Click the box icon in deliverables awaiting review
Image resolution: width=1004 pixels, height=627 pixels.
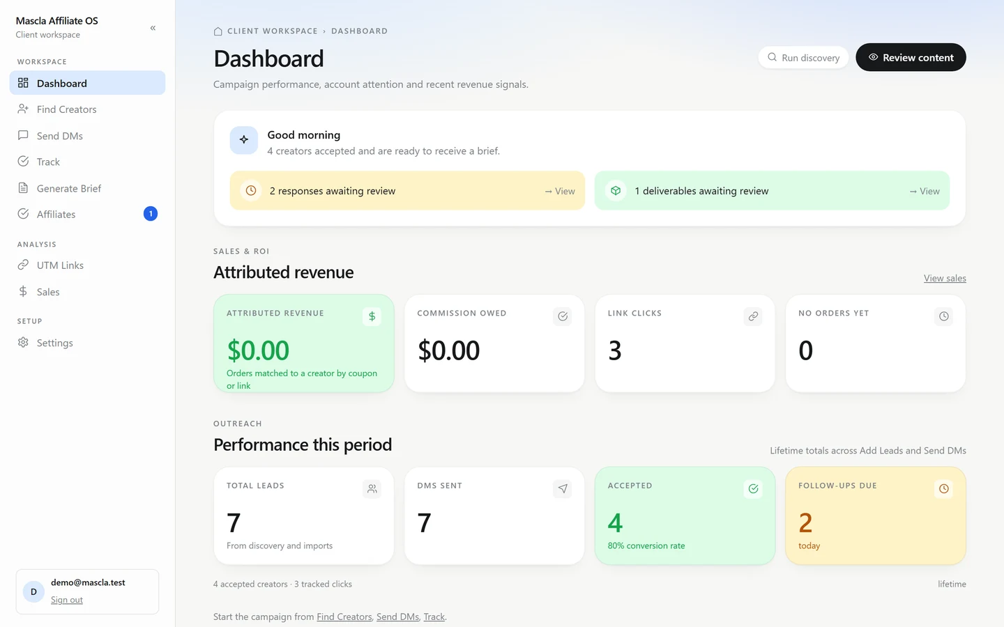pyautogui.click(x=616, y=191)
